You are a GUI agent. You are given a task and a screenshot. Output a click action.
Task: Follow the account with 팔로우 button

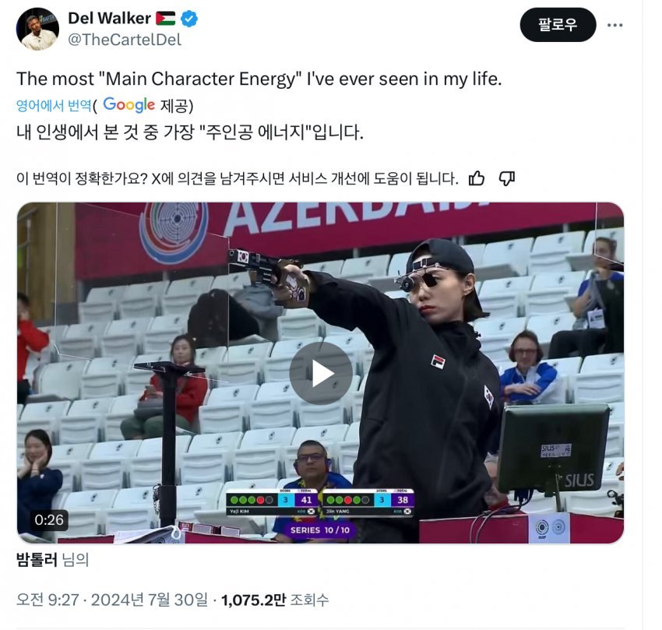[x=558, y=25]
